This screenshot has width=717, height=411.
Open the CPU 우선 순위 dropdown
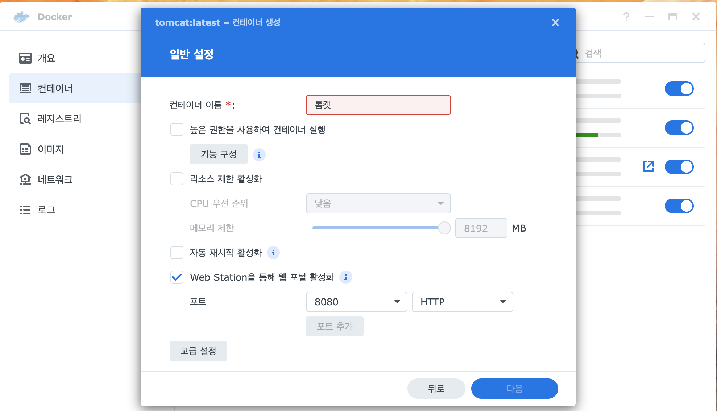tap(378, 203)
